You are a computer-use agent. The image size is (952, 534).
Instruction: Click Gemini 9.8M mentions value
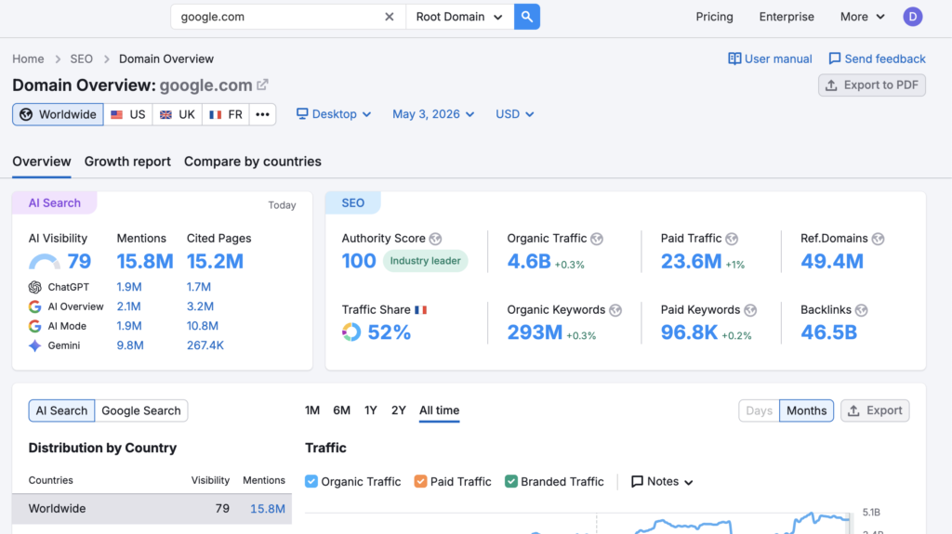(x=130, y=345)
